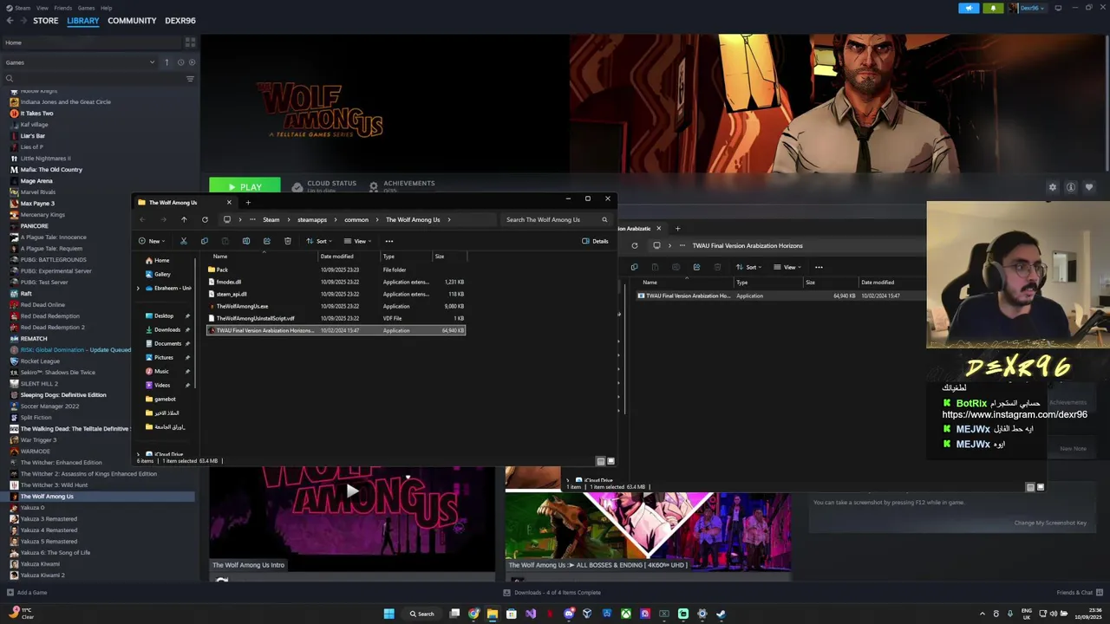Screen dimensions: 1110x624
Task: Click common in the Explorer breadcrumb
Action: click(x=356, y=219)
